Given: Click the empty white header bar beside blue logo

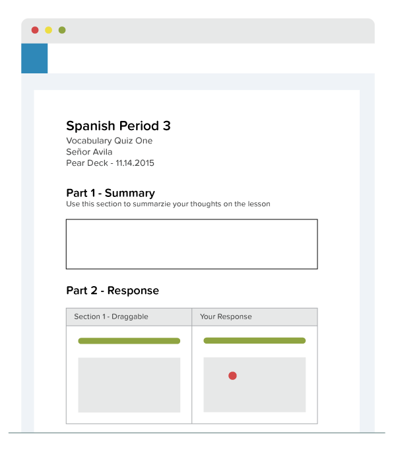Looking at the screenshot, I should click(x=211, y=58).
